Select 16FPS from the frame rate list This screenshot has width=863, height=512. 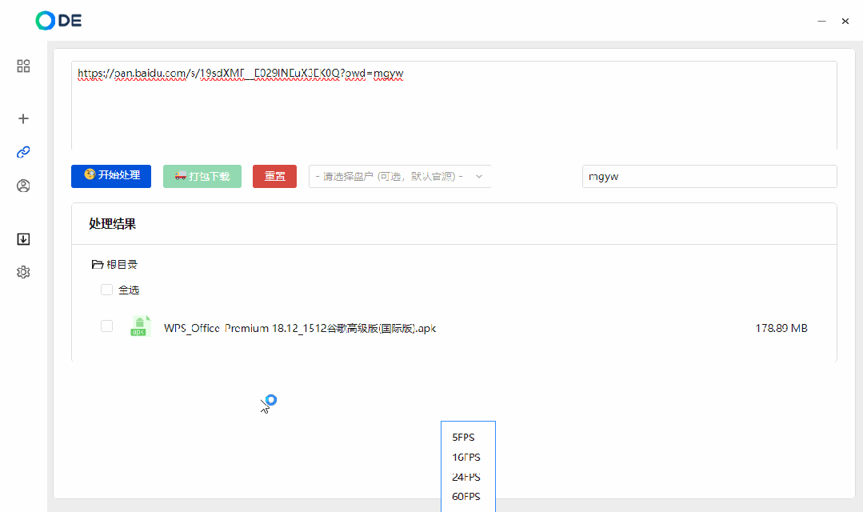(x=466, y=457)
